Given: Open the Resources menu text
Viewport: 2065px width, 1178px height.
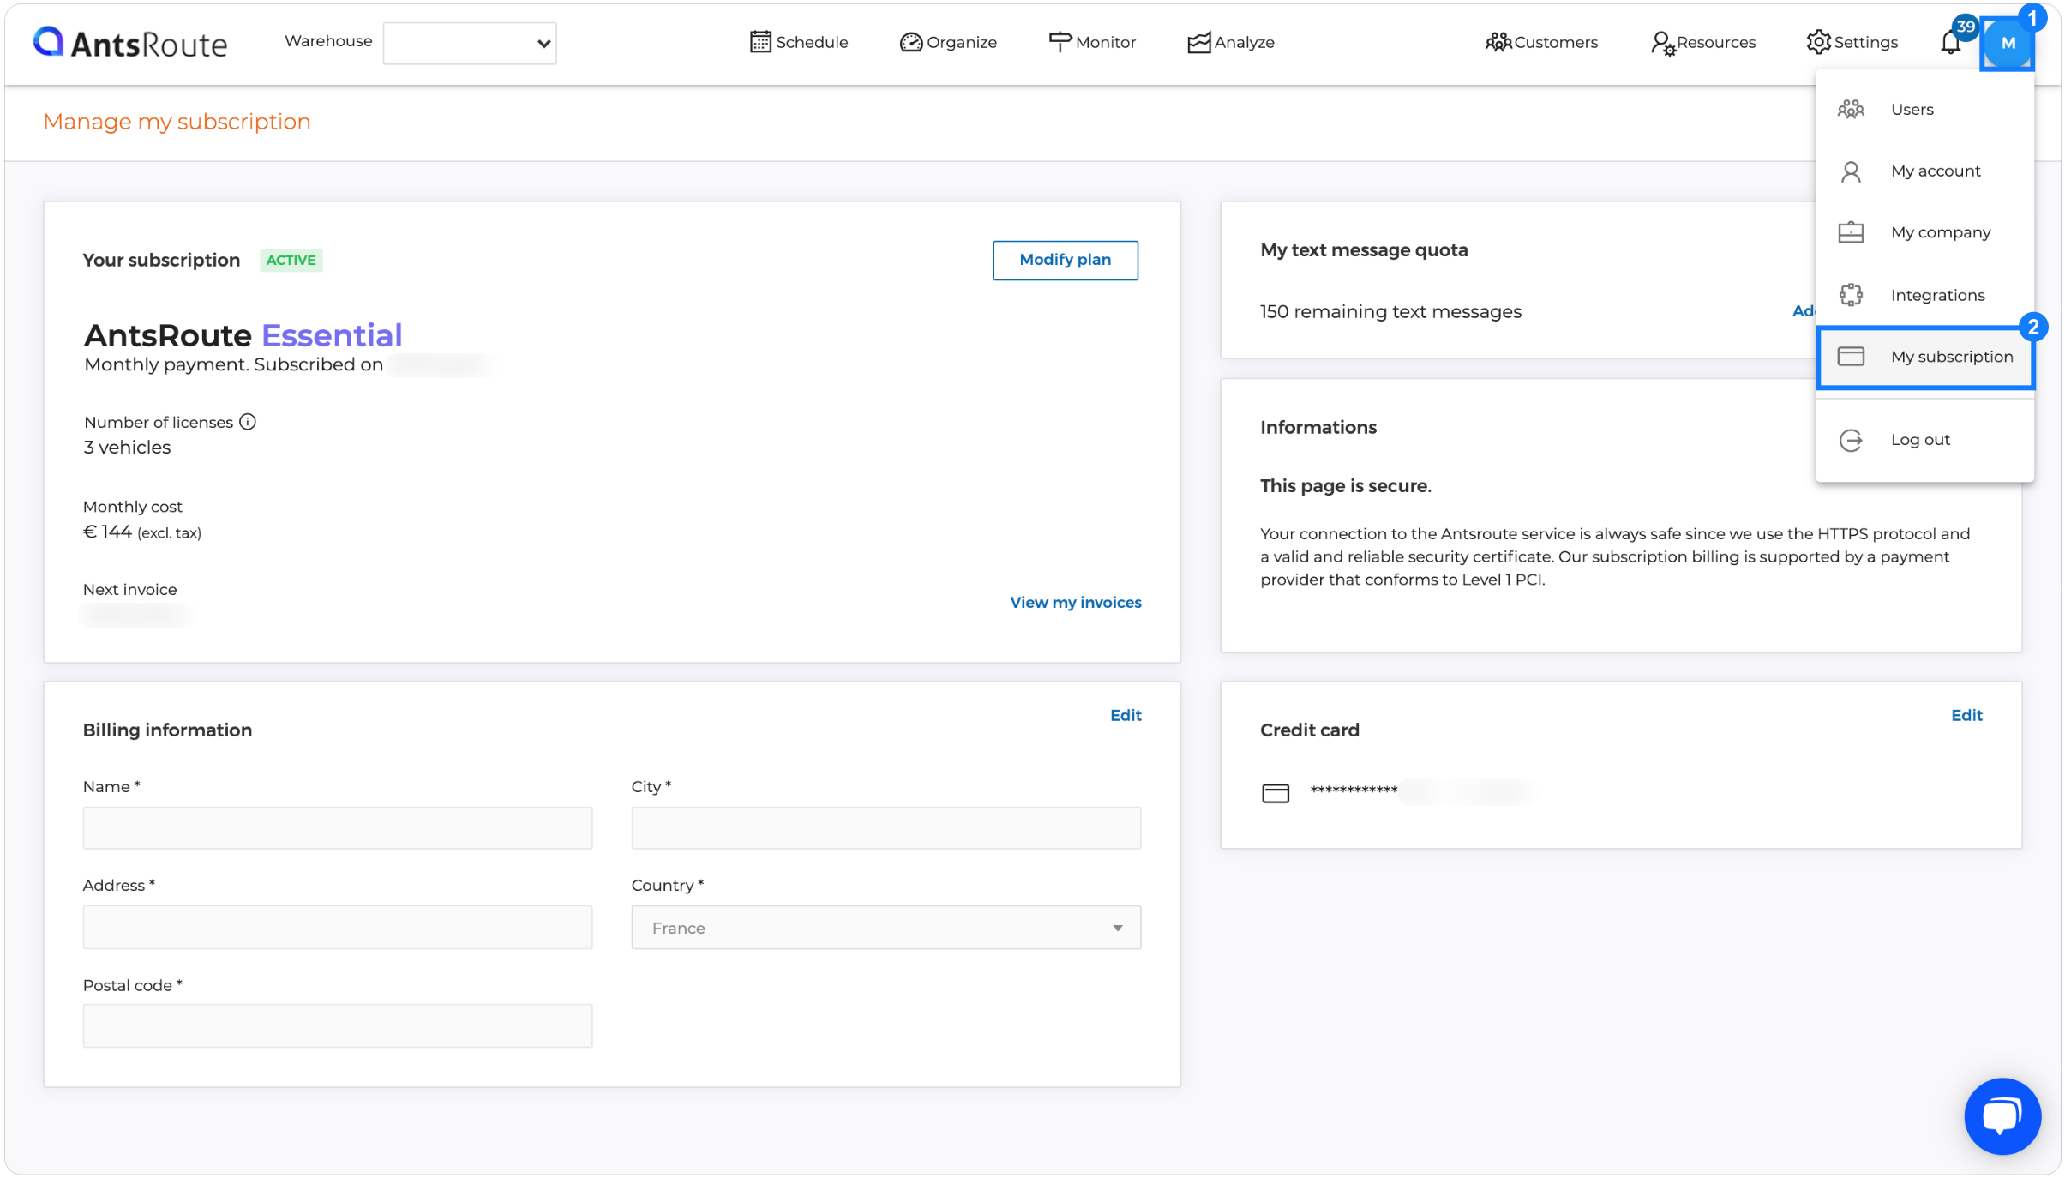Looking at the screenshot, I should tap(1716, 42).
